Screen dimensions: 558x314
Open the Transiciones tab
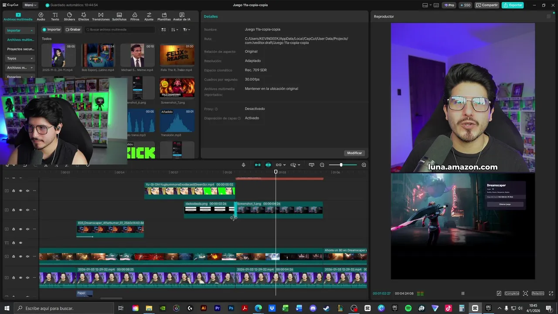click(101, 17)
